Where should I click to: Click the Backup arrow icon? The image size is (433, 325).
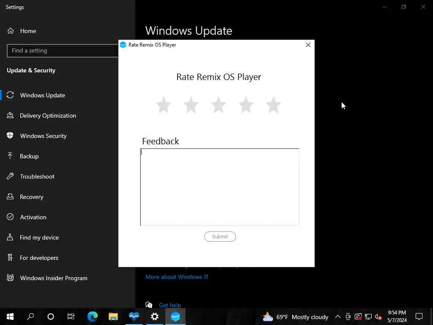[x=10, y=156]
